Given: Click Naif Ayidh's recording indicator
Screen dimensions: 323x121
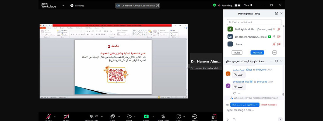Looking at the screenshot, I should 274,29.
